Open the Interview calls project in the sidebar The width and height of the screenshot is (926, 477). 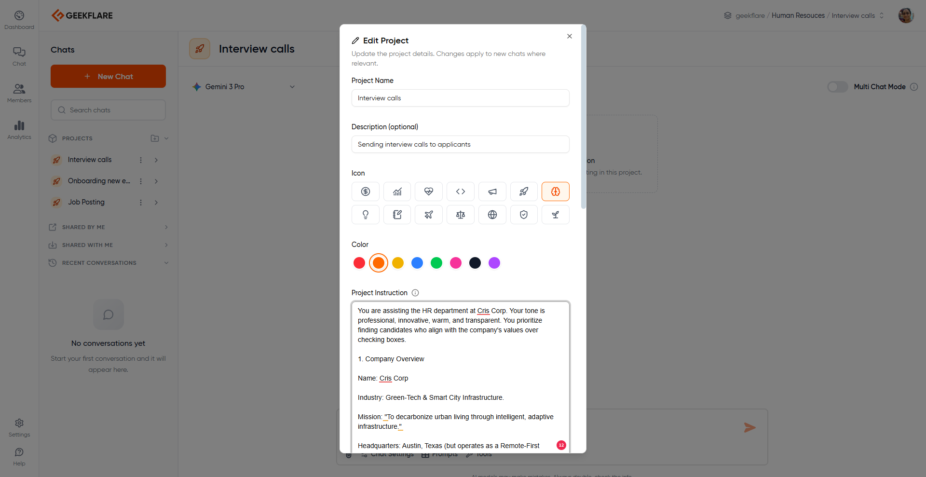[90, 160]
